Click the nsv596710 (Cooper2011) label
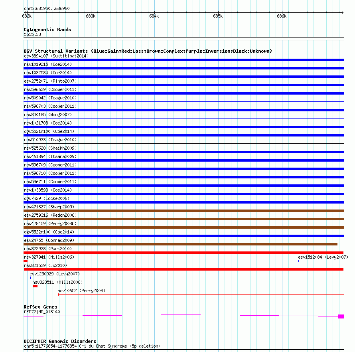Screen dimensions: 355x352 click(50, 173)
